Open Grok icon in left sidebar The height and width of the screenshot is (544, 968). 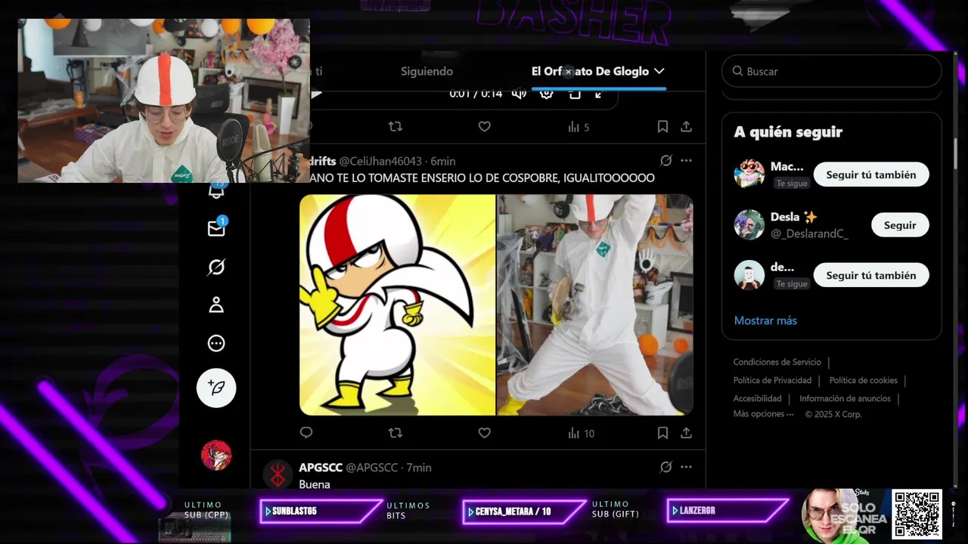pos(216,267)
